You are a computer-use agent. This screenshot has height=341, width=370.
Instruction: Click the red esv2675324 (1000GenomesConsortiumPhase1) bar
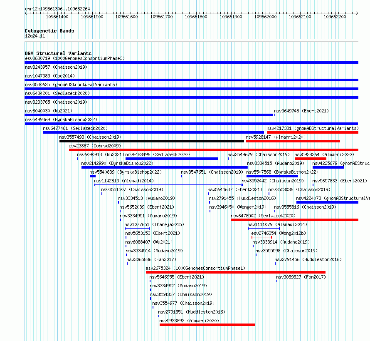[236, 272]
